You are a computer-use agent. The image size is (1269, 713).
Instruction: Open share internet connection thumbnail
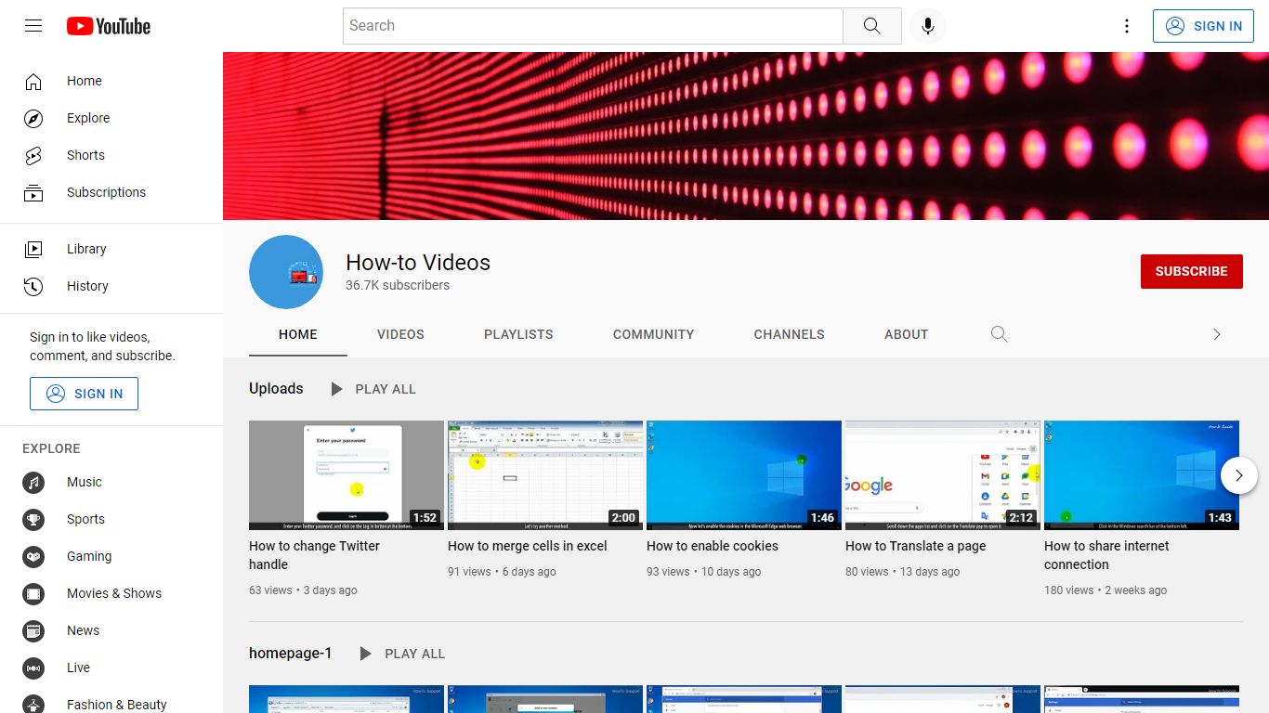(1142, 475)
